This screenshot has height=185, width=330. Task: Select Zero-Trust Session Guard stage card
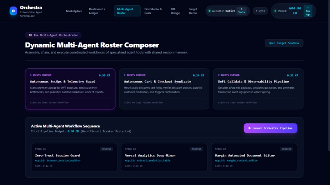pos(74,157)
